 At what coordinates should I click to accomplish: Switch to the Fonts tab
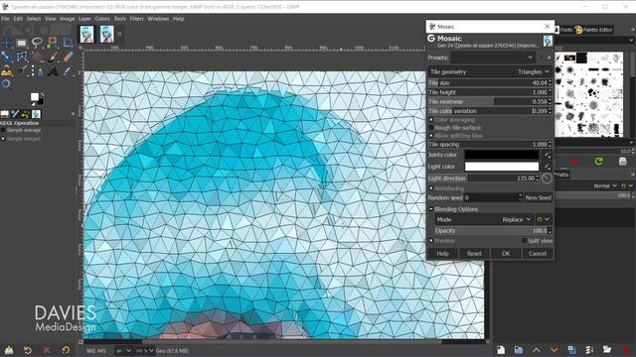pyautogui.click(x=564, y=30)
